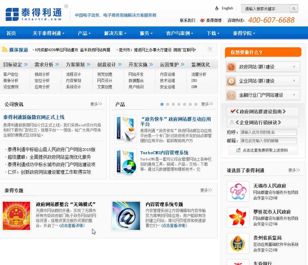This screenshot has width=308, height=265.
Task: Open the 政府网站群整合 emblem thumbnail
Action: [17, 216]
